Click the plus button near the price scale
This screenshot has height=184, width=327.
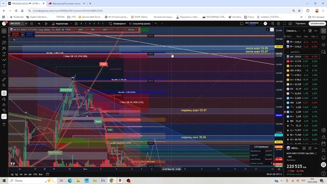click(273, 54)
